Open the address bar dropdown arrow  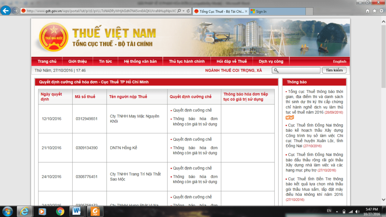[x=184, y=11]
